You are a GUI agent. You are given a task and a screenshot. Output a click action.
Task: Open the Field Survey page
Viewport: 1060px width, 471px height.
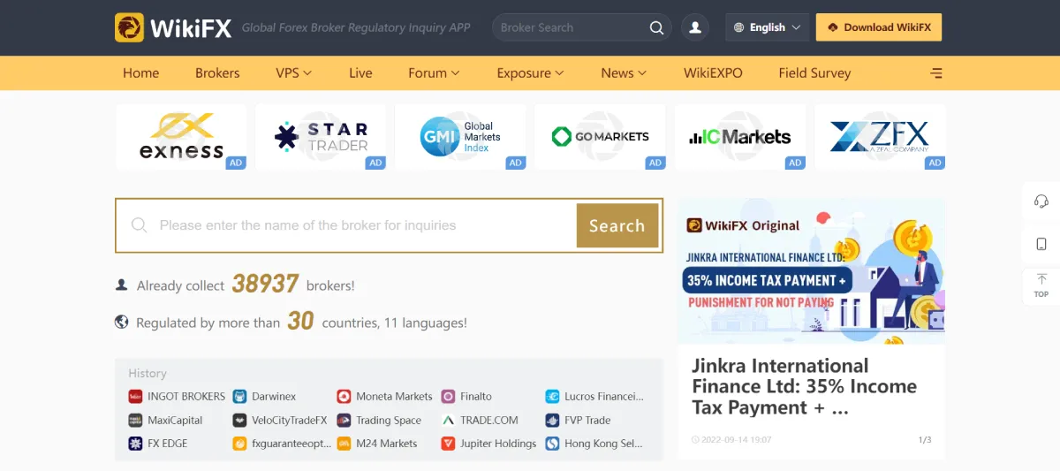click(814, 73)
